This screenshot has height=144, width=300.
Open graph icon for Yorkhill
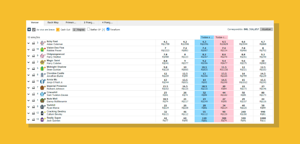[x=33, y=107]
